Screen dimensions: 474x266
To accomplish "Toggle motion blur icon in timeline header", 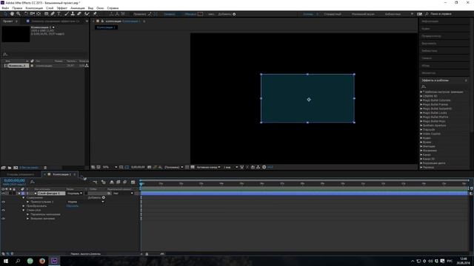I will click(x=125, y=183).
